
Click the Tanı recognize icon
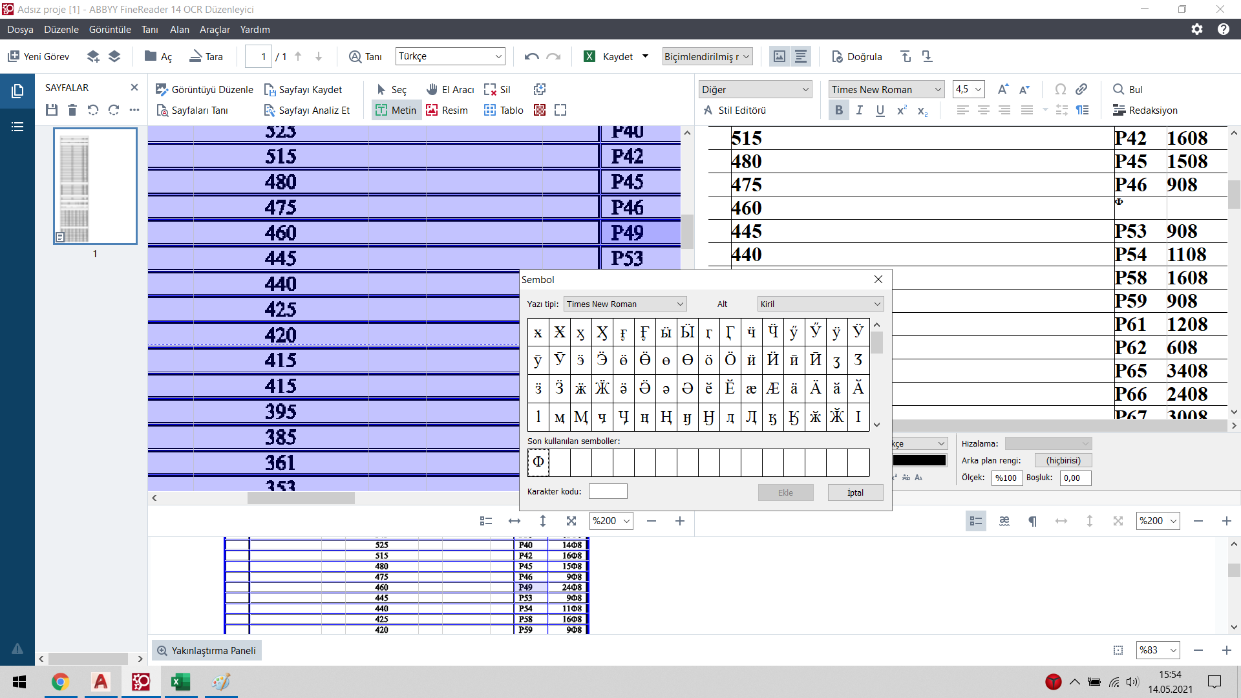click(x=355, y=57)
